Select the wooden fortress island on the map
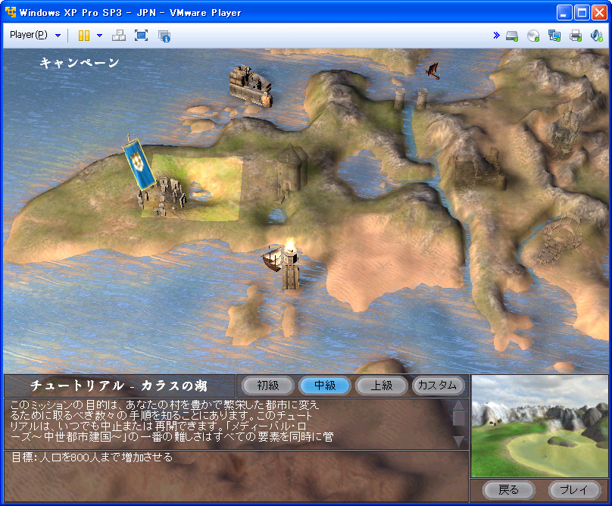The width and height of the screenshot is (612, 506). pyautogui.click(x=251, y=86)
